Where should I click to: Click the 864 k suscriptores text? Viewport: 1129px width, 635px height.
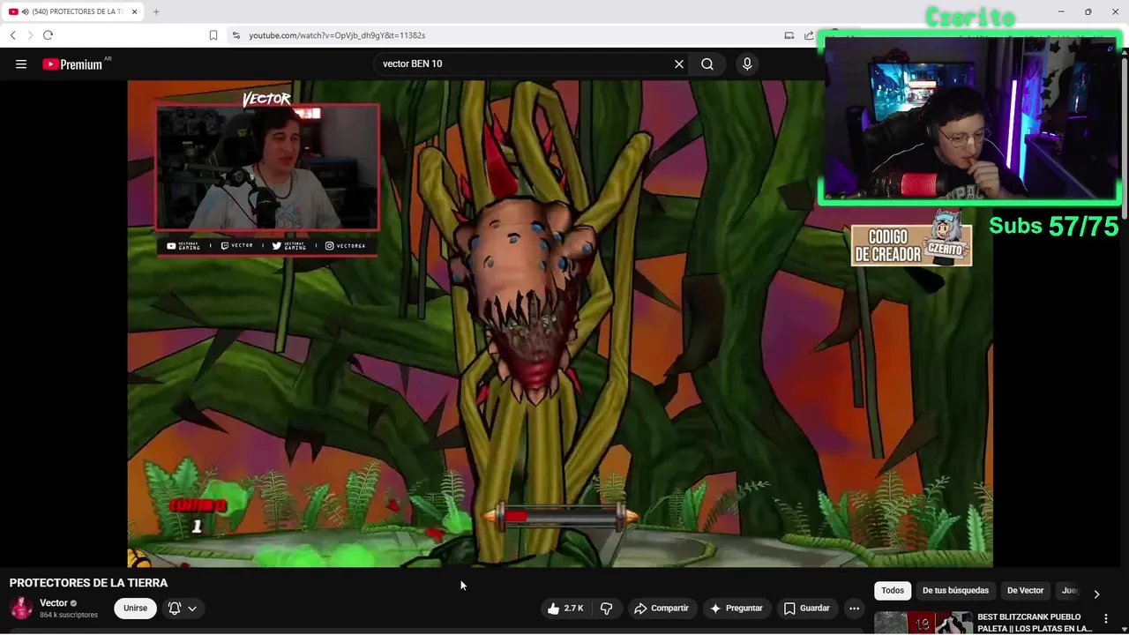[x=69, y=615]
